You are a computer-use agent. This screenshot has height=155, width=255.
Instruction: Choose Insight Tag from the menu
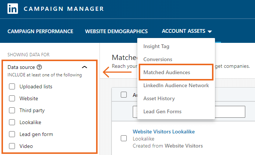click(x=156, y=46)
